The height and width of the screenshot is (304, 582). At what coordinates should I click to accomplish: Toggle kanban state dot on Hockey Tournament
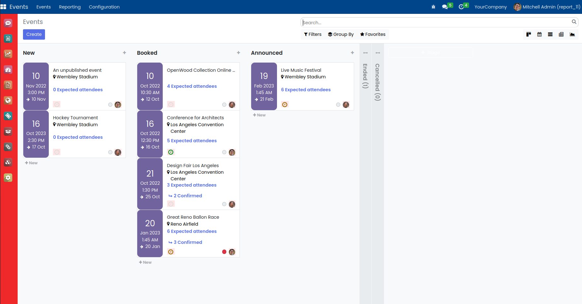pos(110,152)
